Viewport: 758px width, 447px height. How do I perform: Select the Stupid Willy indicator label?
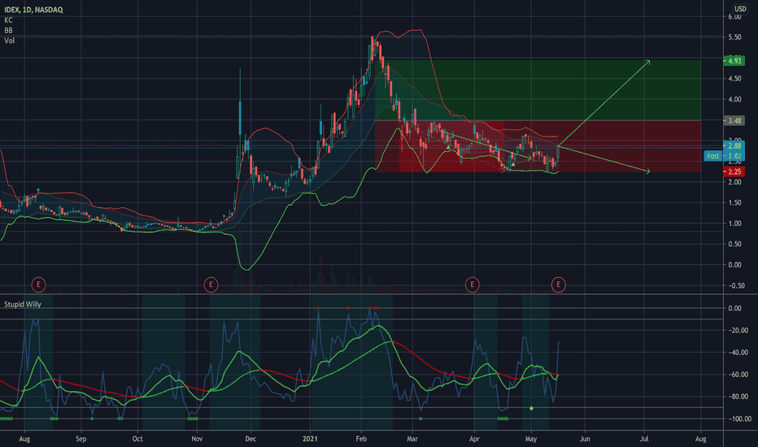(x=22, y=305)
